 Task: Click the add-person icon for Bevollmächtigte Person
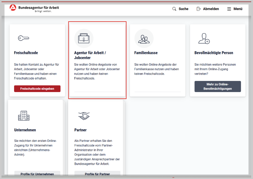click(x=204, y=39)
